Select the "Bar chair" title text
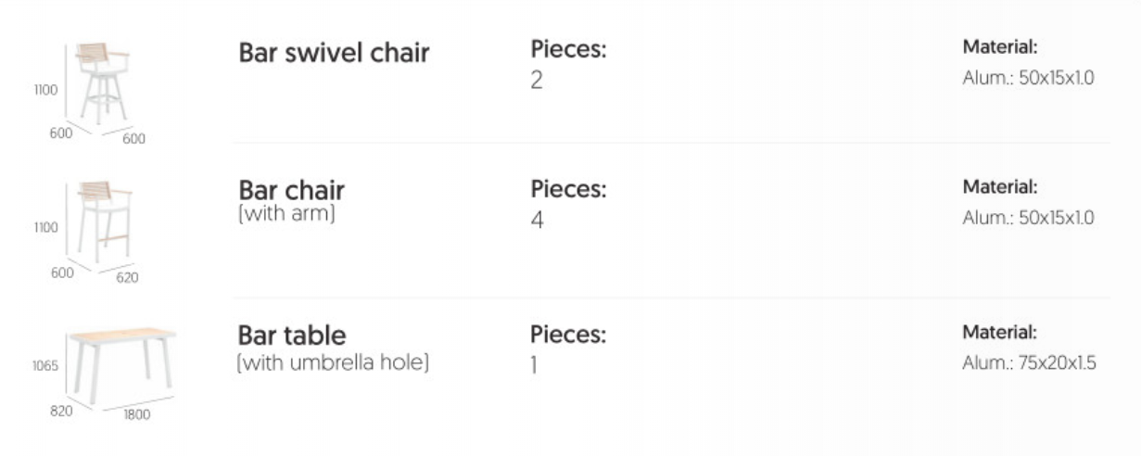 (x=291, y=190)
